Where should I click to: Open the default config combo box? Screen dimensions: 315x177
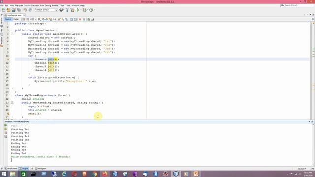(x=46, y=10)
